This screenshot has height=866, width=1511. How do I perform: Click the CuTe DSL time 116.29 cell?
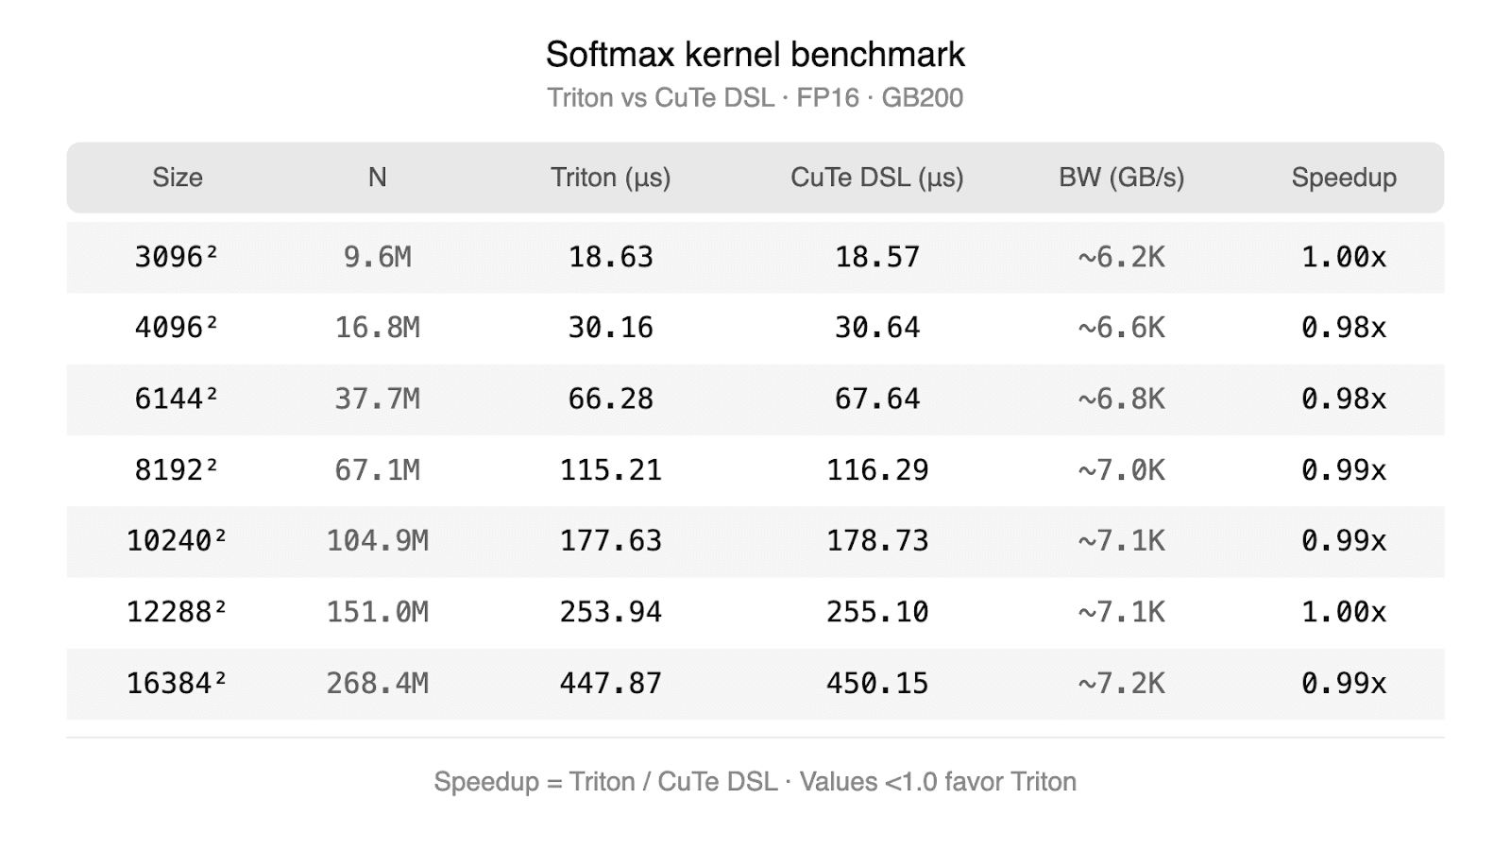(x=877, y=469)
